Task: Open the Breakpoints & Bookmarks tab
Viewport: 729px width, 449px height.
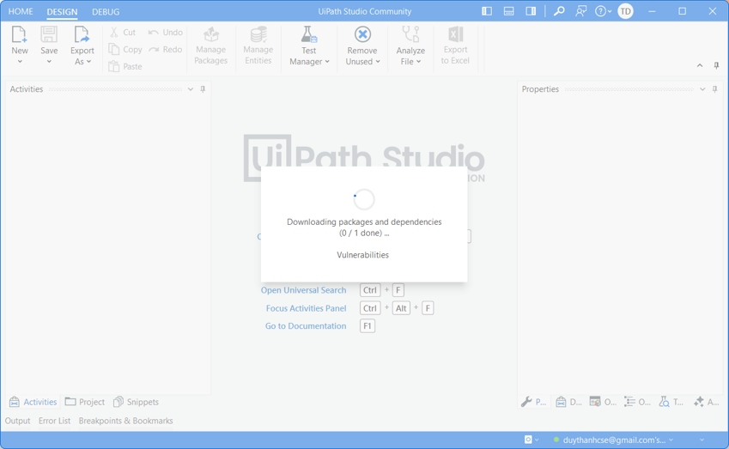Action: (x=125, y=421)
